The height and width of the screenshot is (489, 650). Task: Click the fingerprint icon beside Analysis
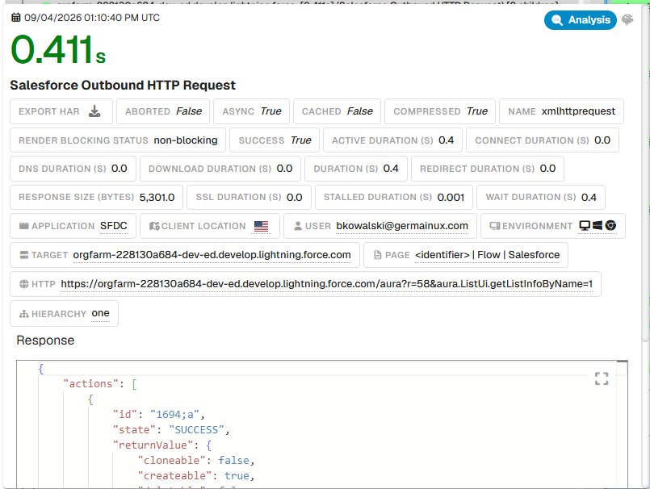click(627, 20)
